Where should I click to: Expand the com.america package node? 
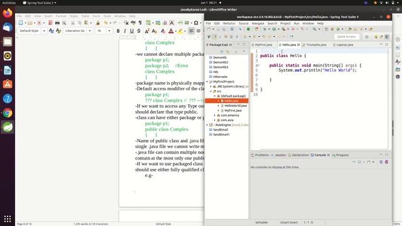pos(215,116)
